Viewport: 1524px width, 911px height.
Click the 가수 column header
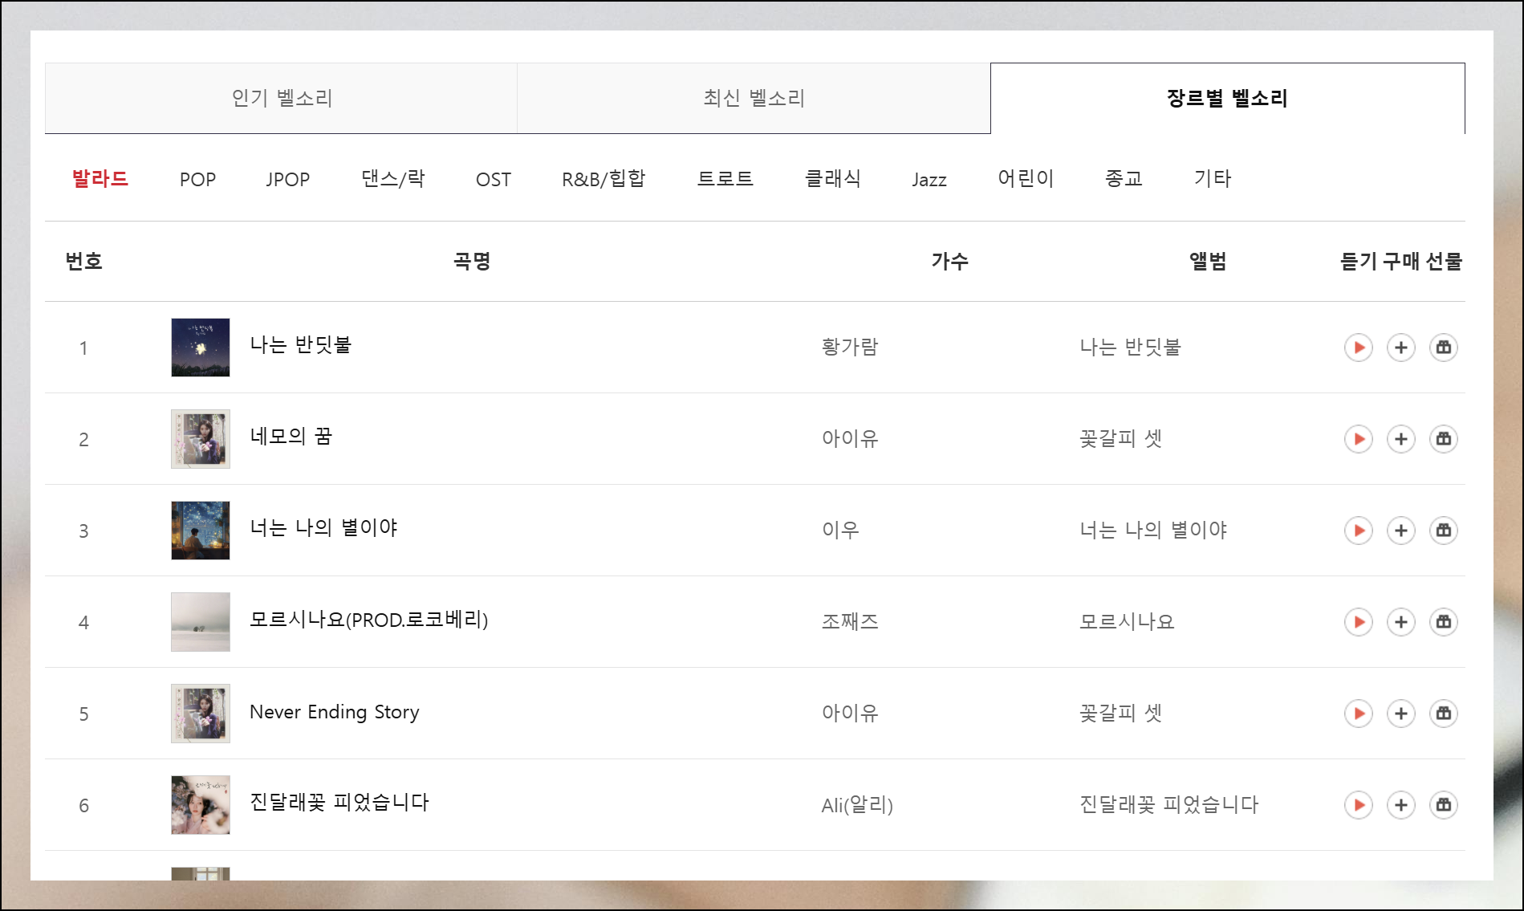(x=950, y=261)
